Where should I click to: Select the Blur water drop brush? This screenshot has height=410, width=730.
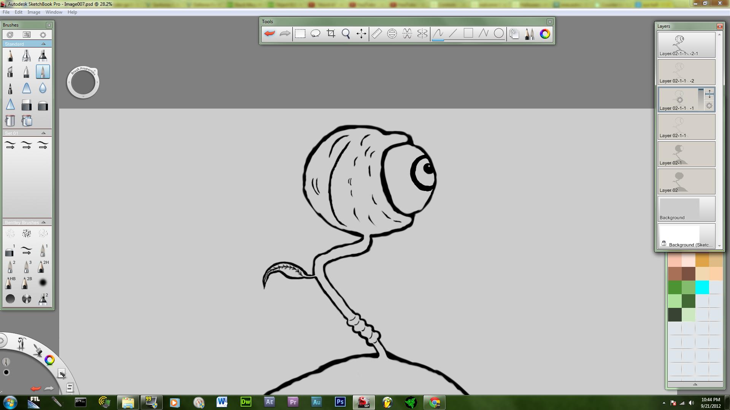[x=43, y=88]
